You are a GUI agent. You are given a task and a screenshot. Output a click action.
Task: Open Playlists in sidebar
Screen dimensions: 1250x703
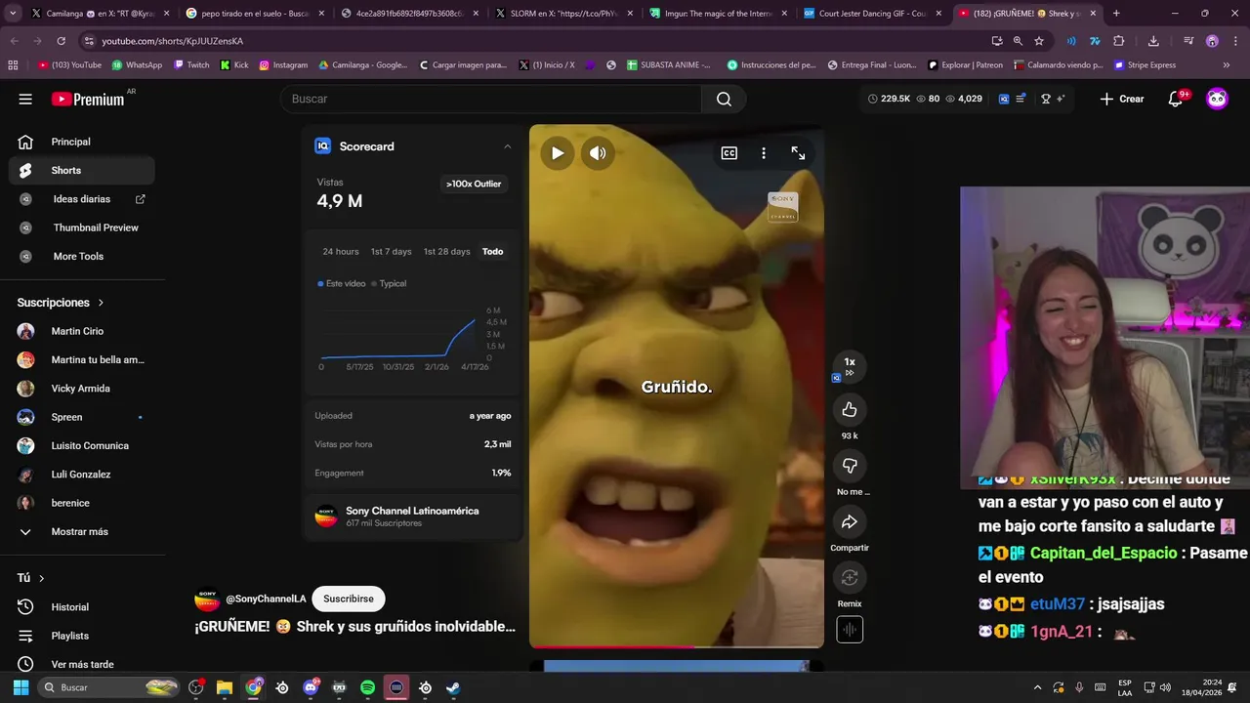pos(82,636)
